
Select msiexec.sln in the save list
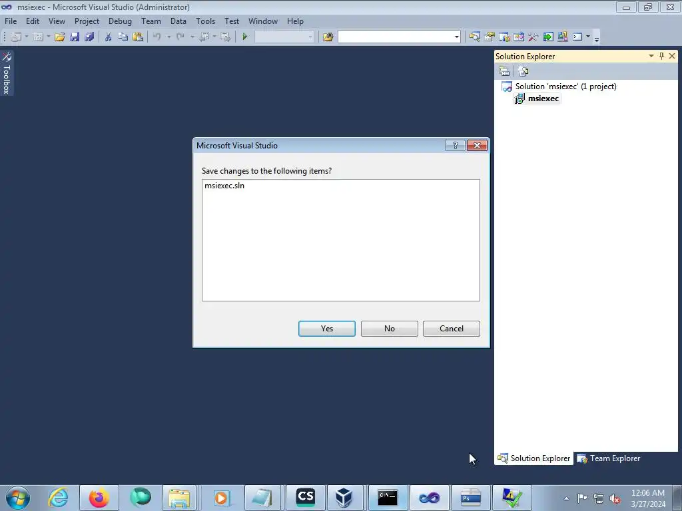224,186
